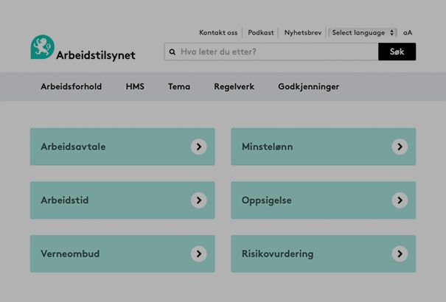The image size is (446, 302).
Task: Open the Arbeidsavtale card title
Action: [73, 147]
